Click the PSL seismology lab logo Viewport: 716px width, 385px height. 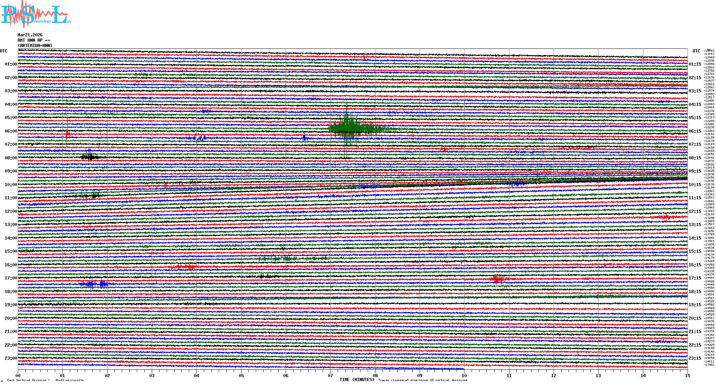36,14
